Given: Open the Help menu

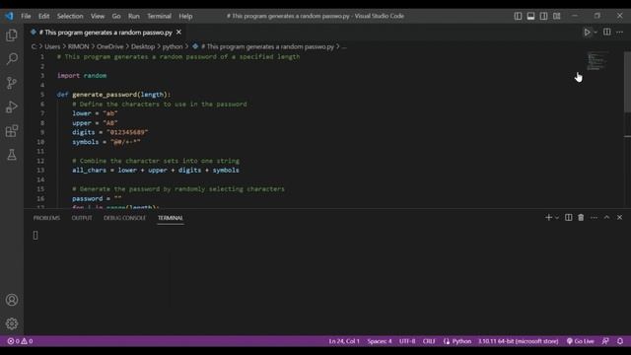Looking at the screenshot, I should 185,16.
